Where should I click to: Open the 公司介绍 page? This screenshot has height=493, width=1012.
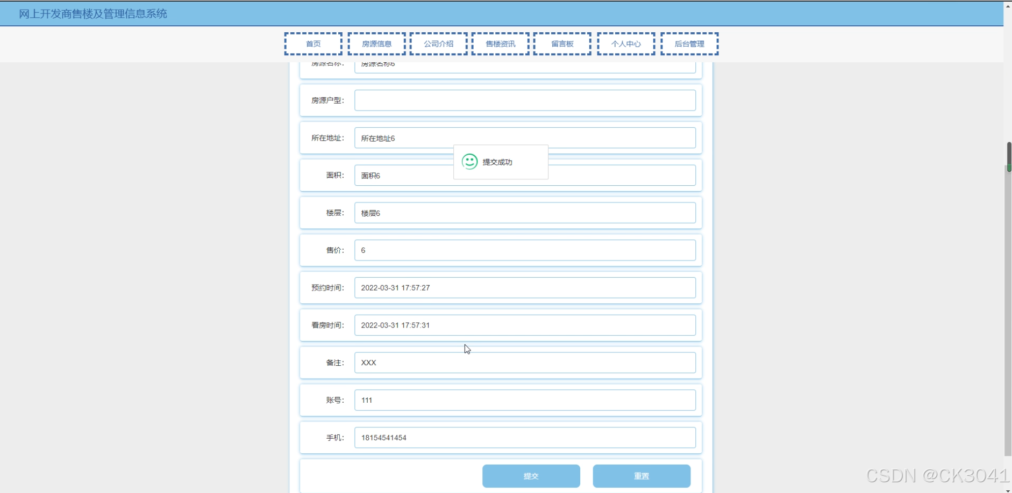click(438, 44)
